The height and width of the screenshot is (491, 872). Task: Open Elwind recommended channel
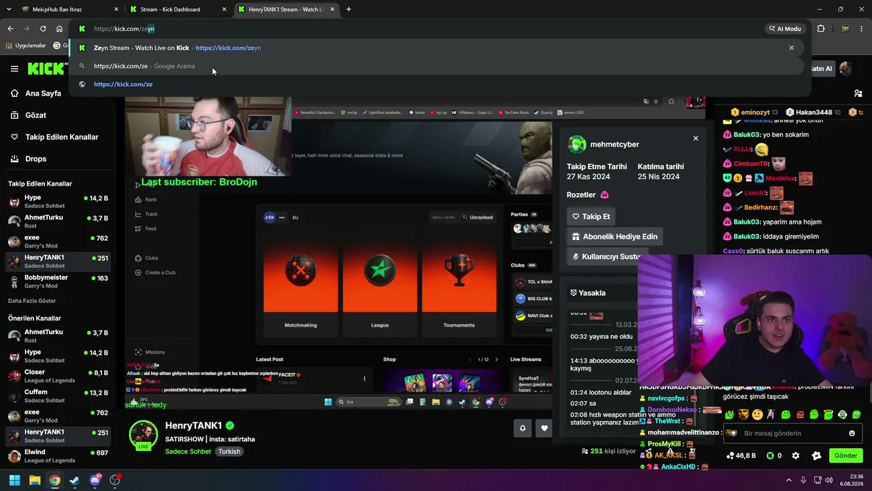[58, 456]
